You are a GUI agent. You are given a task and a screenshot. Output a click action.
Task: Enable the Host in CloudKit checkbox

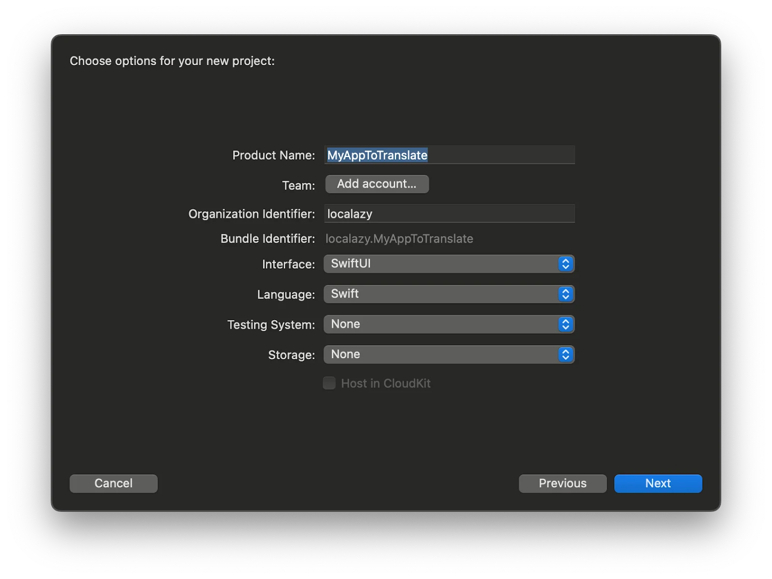(329, 383)
